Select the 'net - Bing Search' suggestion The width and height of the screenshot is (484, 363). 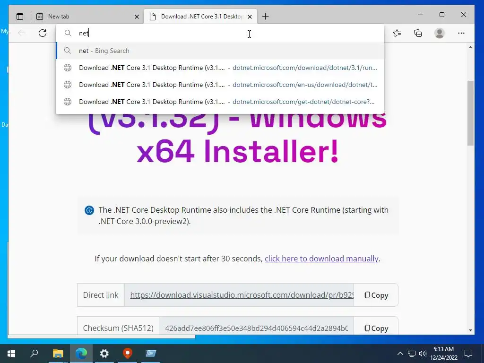point(220,51)
